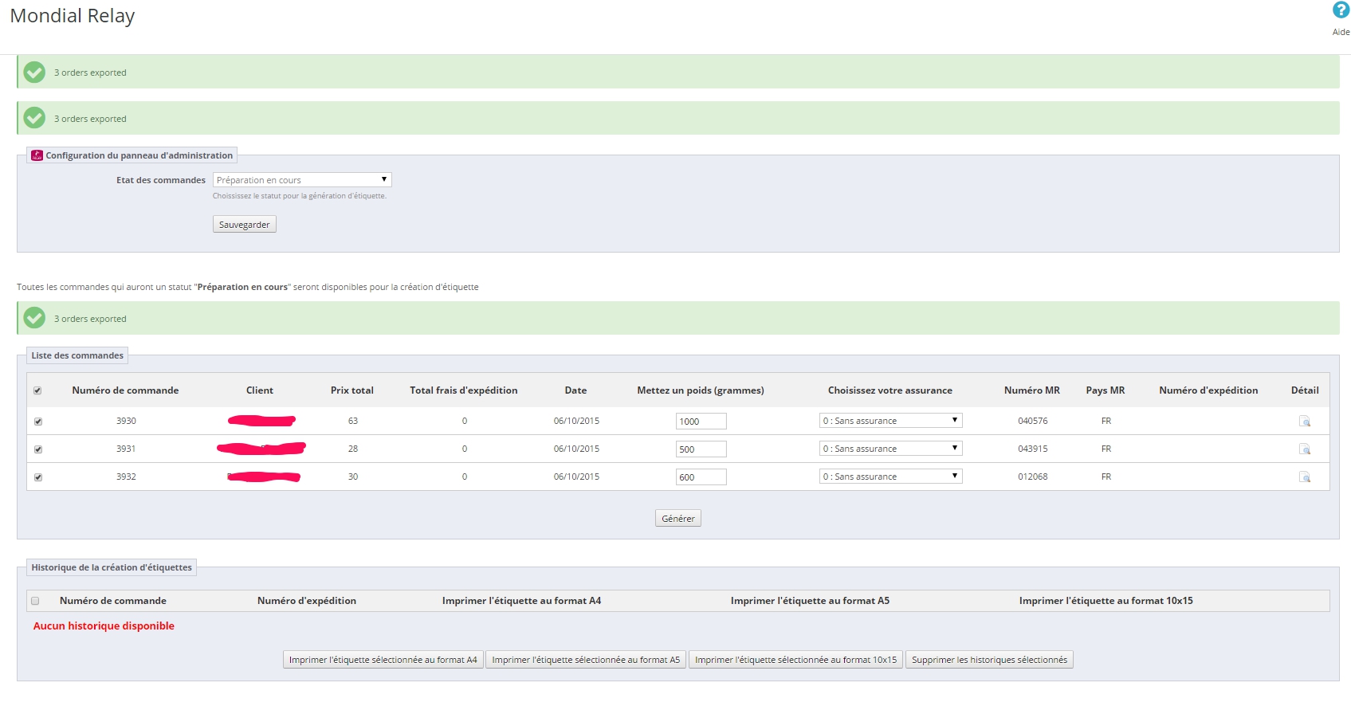Check the select-all checkbox in label history table
Viewport: 1351px width, 710px height.
[35, 601]
